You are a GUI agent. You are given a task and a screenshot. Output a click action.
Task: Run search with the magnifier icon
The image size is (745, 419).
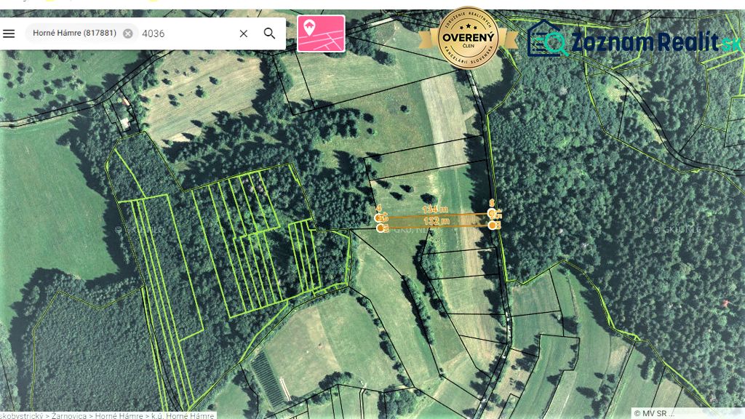click(269, 33)
